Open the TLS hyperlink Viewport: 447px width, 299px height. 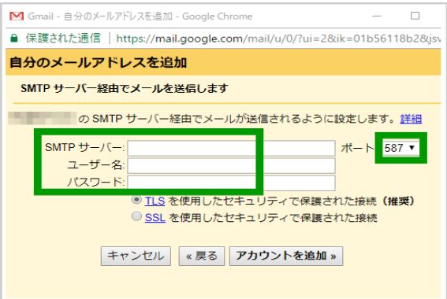(155, 201)
